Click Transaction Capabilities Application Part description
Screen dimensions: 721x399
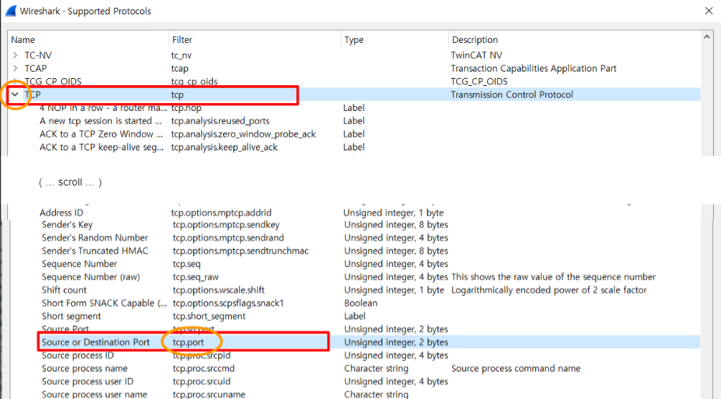tap(533, 69)
